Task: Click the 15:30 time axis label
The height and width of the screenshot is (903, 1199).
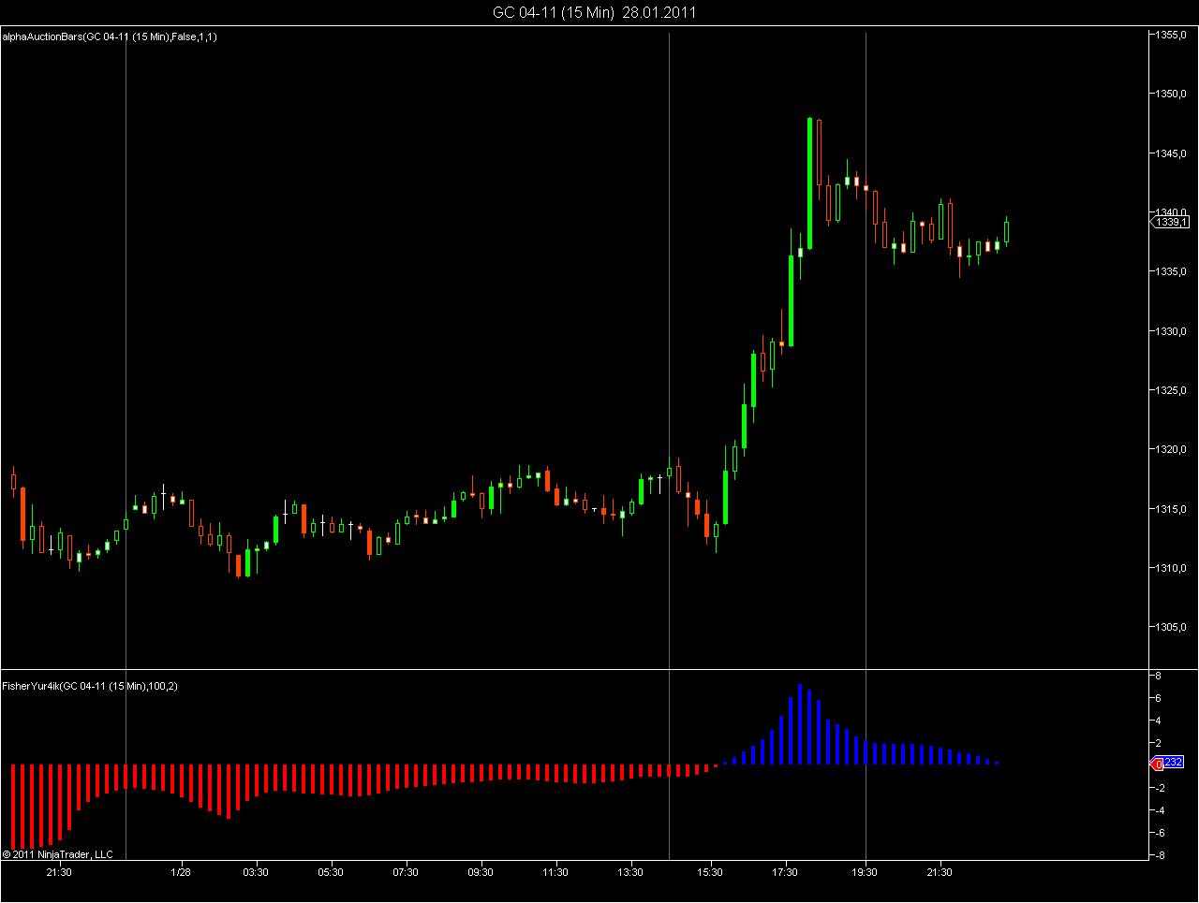Action: tap(710, 872)
